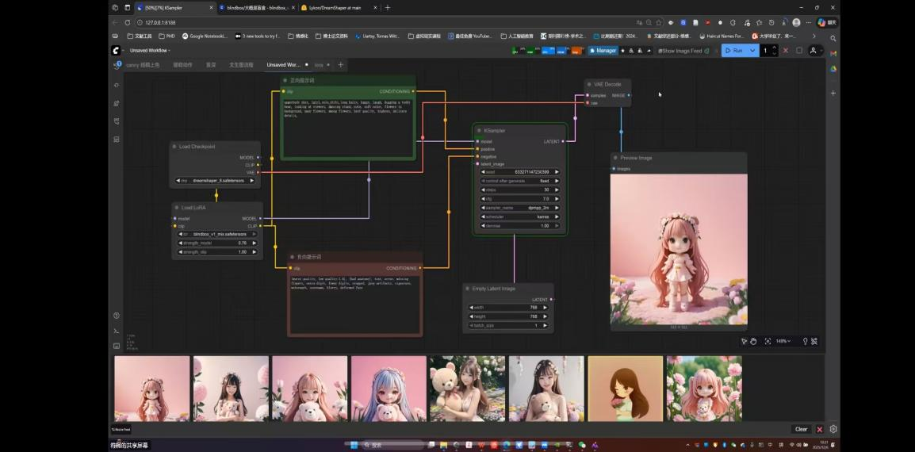
Task: Open image feed settings gear icon
Action: [833, 429]
